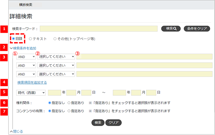Click the 検索項目を追加する link

pyautogui.click(x=32, y=83)
